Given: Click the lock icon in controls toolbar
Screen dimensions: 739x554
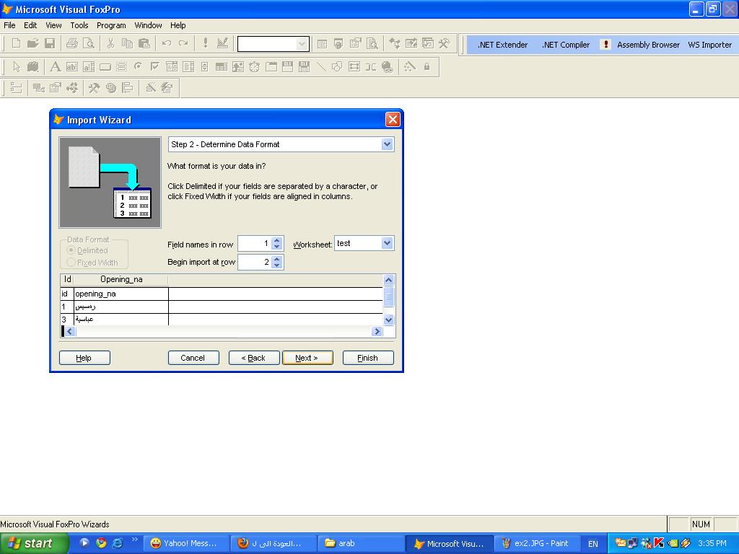Looking at the screenshot, I should coord(427,66).
